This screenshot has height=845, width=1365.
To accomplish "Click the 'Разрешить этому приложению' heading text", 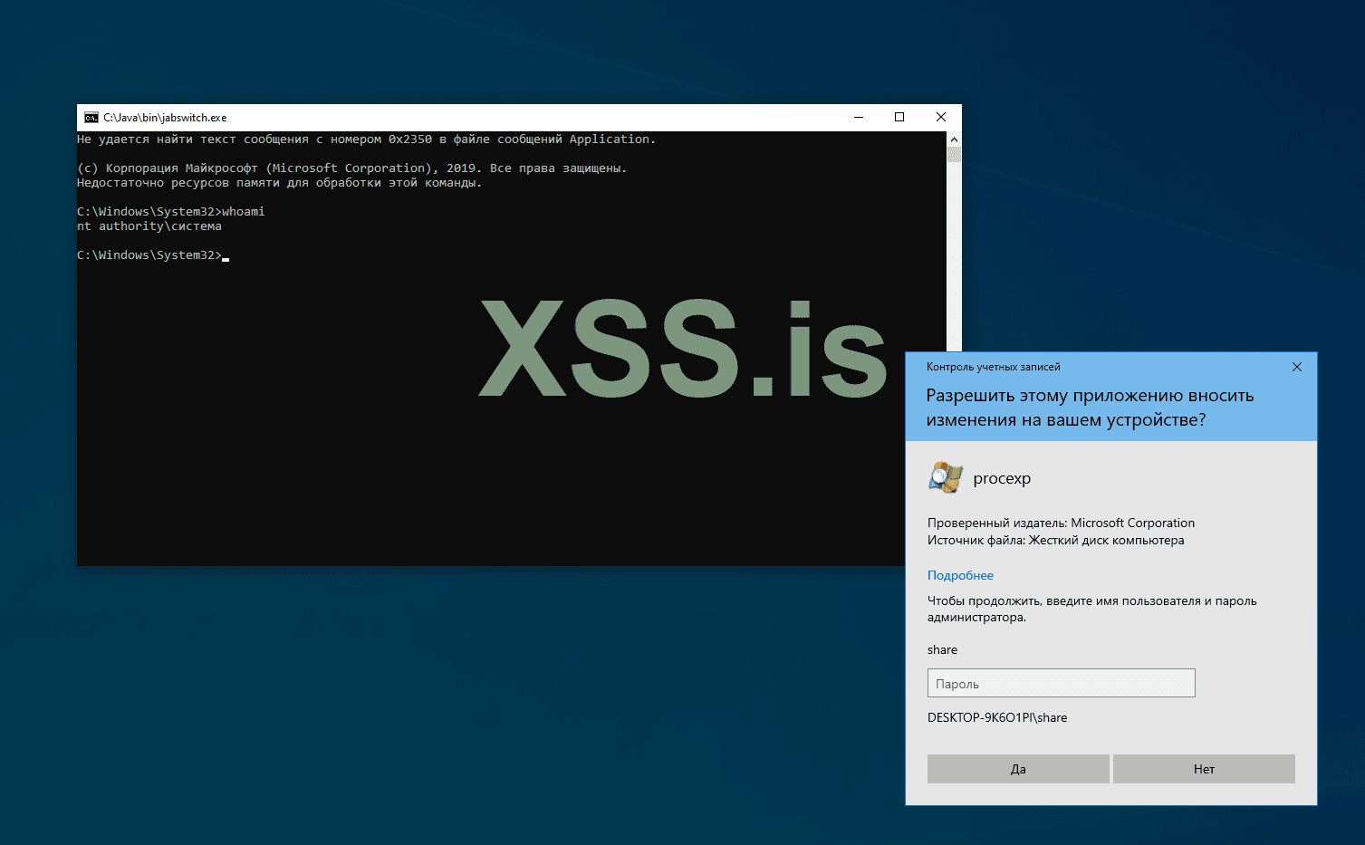I will coord(1090,408).
